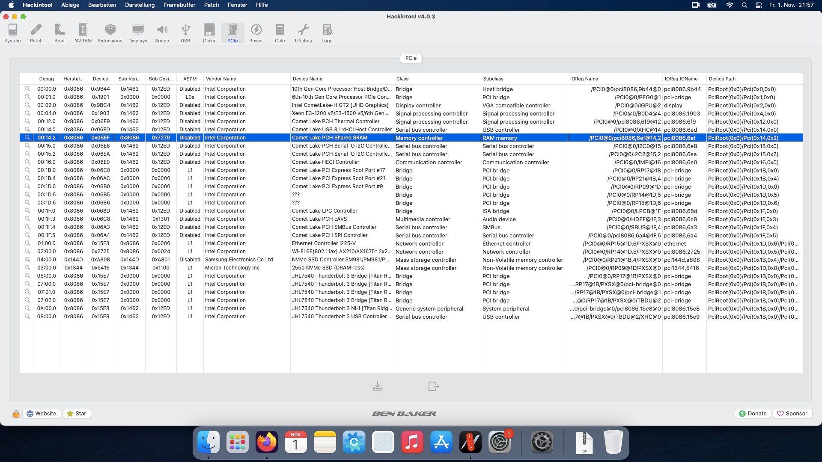Click the PCIe tab label
This screenshot has height=462, width=822.
click(411, 58)
